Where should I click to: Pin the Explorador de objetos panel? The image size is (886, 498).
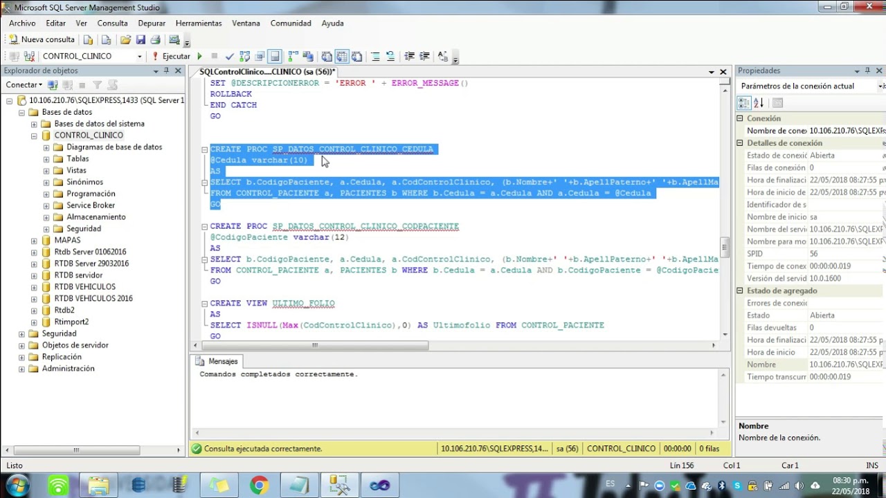(167, 71)
